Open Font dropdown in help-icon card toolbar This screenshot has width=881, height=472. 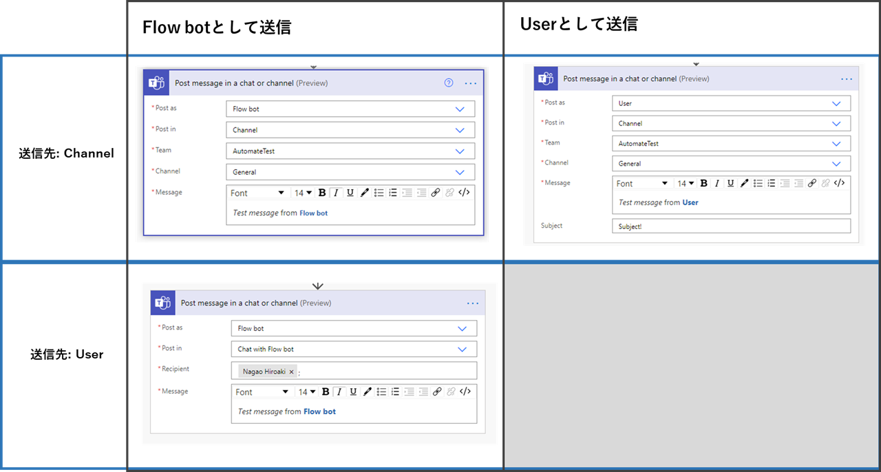tap(257, 193)
